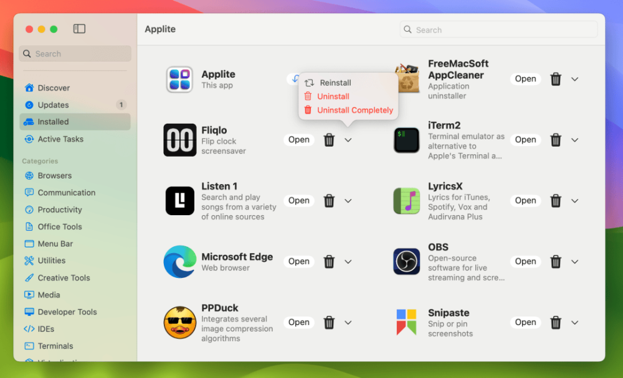Image resolution: width=623 pixels, height=378 pixels.
Task: Open Listen 1 with its Open button
Action: pyautogui.click(x=299, y=201)
